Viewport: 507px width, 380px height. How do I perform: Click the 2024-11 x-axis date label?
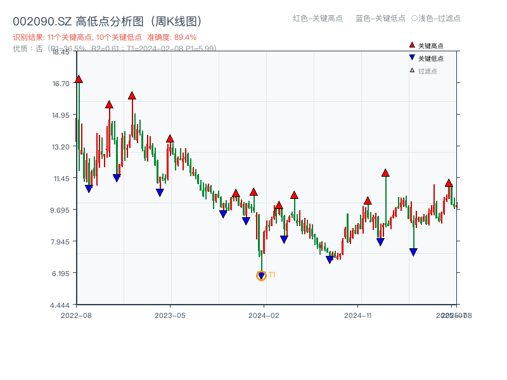(x=357, y=315)
